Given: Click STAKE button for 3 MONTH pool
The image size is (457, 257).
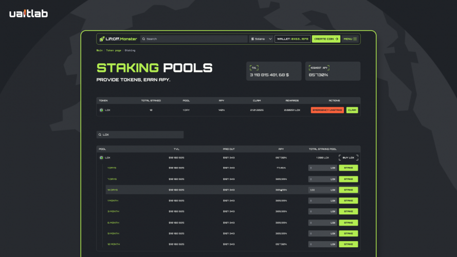Looking at the screenshot, I should click(349, 212).
